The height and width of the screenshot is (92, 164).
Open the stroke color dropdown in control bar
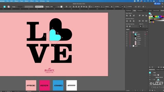coord(10,7)
